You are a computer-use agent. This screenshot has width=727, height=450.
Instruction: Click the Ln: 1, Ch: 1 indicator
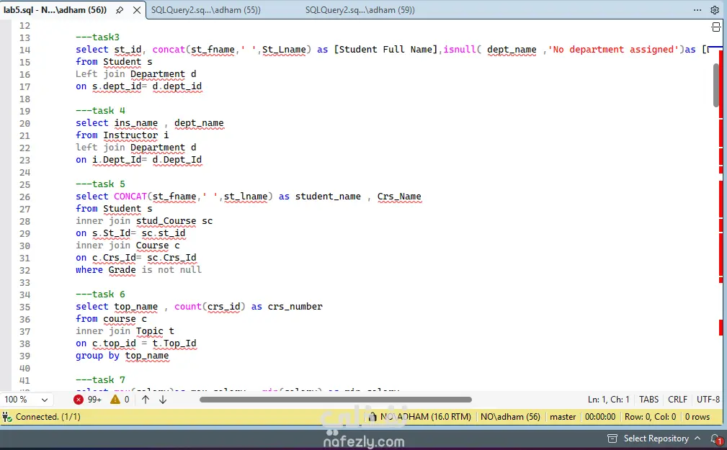click(608, 400)
